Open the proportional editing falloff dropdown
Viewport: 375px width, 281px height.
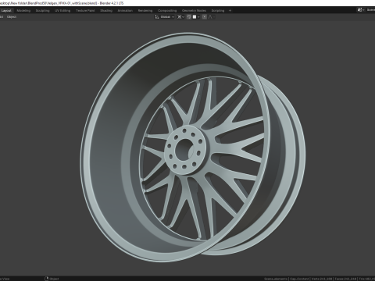coord(212,17)
